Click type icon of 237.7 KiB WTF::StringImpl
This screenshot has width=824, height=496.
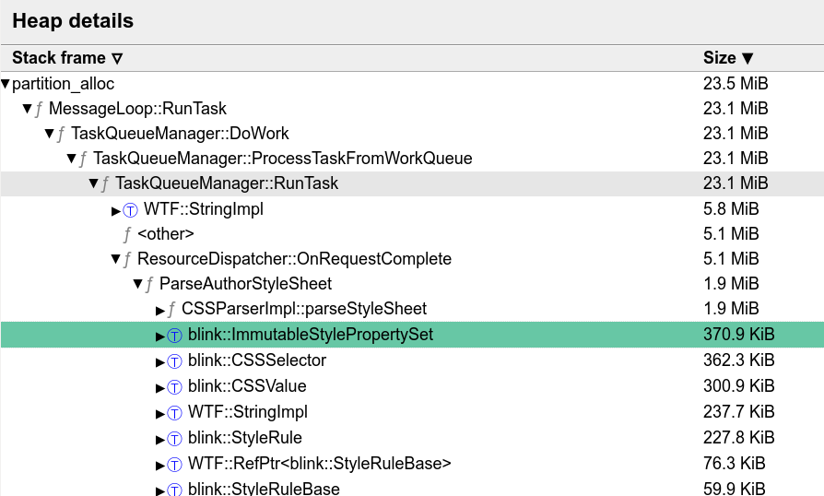click(x=174, y=413)
